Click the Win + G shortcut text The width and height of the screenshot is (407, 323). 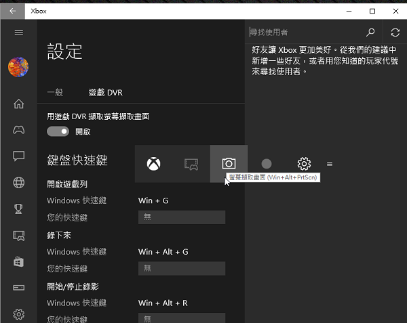point(153,200)
